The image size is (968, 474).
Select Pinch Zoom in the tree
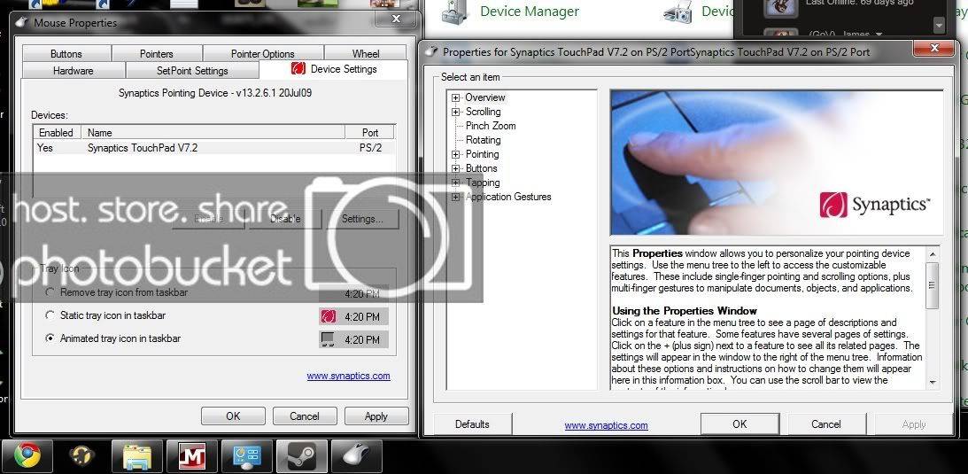(491, 126)
